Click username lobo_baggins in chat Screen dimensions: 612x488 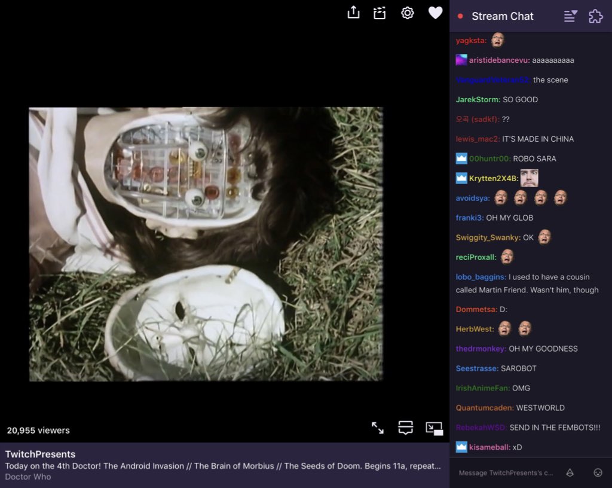pos(478,277)
